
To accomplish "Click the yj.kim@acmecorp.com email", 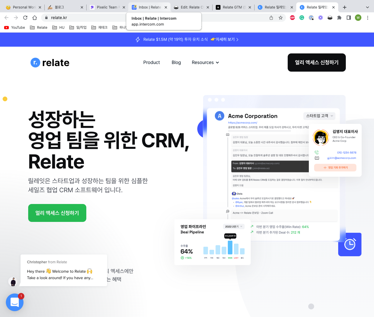I will tap(342, 158).
